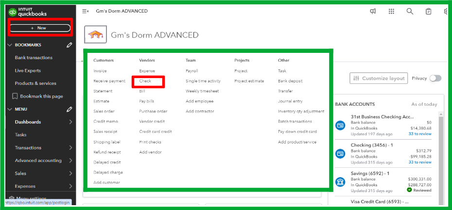
Task: Select Credit memo option
Action: point(105,121)
